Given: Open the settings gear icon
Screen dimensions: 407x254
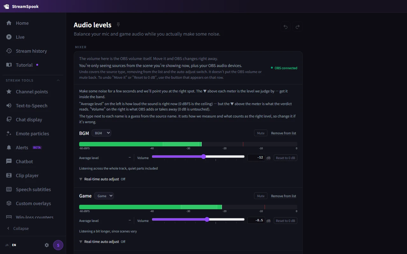Looking at the screenshot, I should tap(47, 245).
